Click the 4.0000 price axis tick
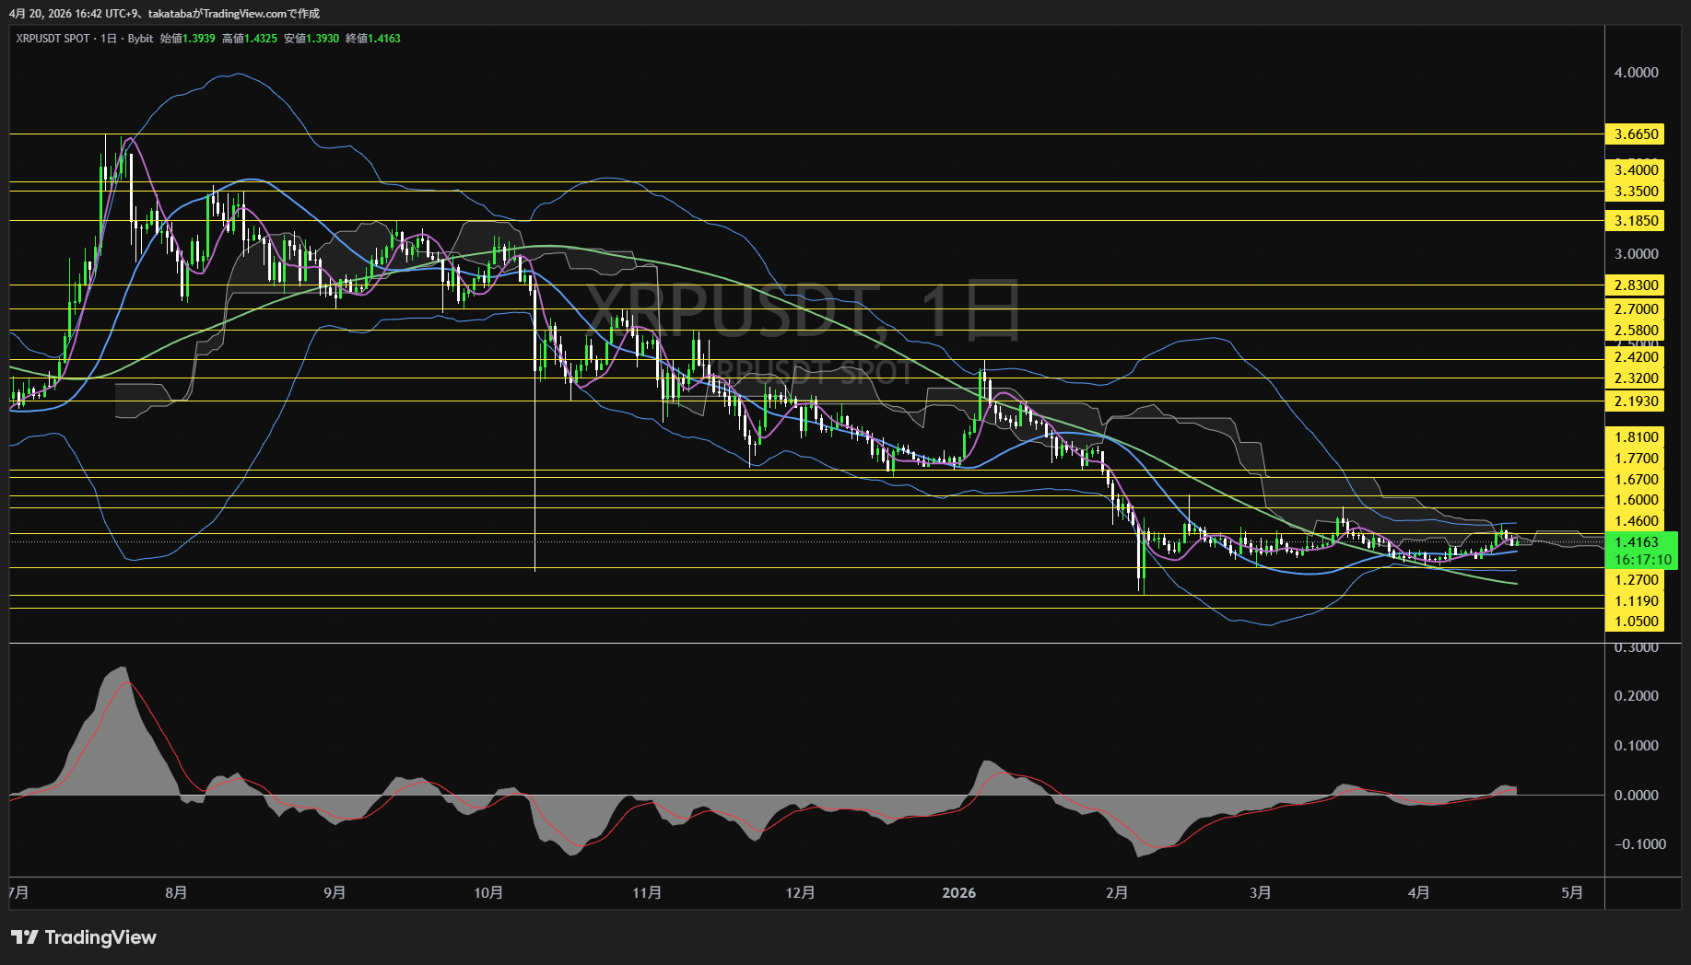 1636,73
